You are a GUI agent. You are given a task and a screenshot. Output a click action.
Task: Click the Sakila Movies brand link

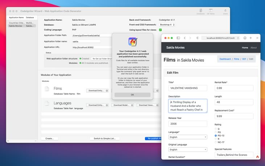point(175,48)
